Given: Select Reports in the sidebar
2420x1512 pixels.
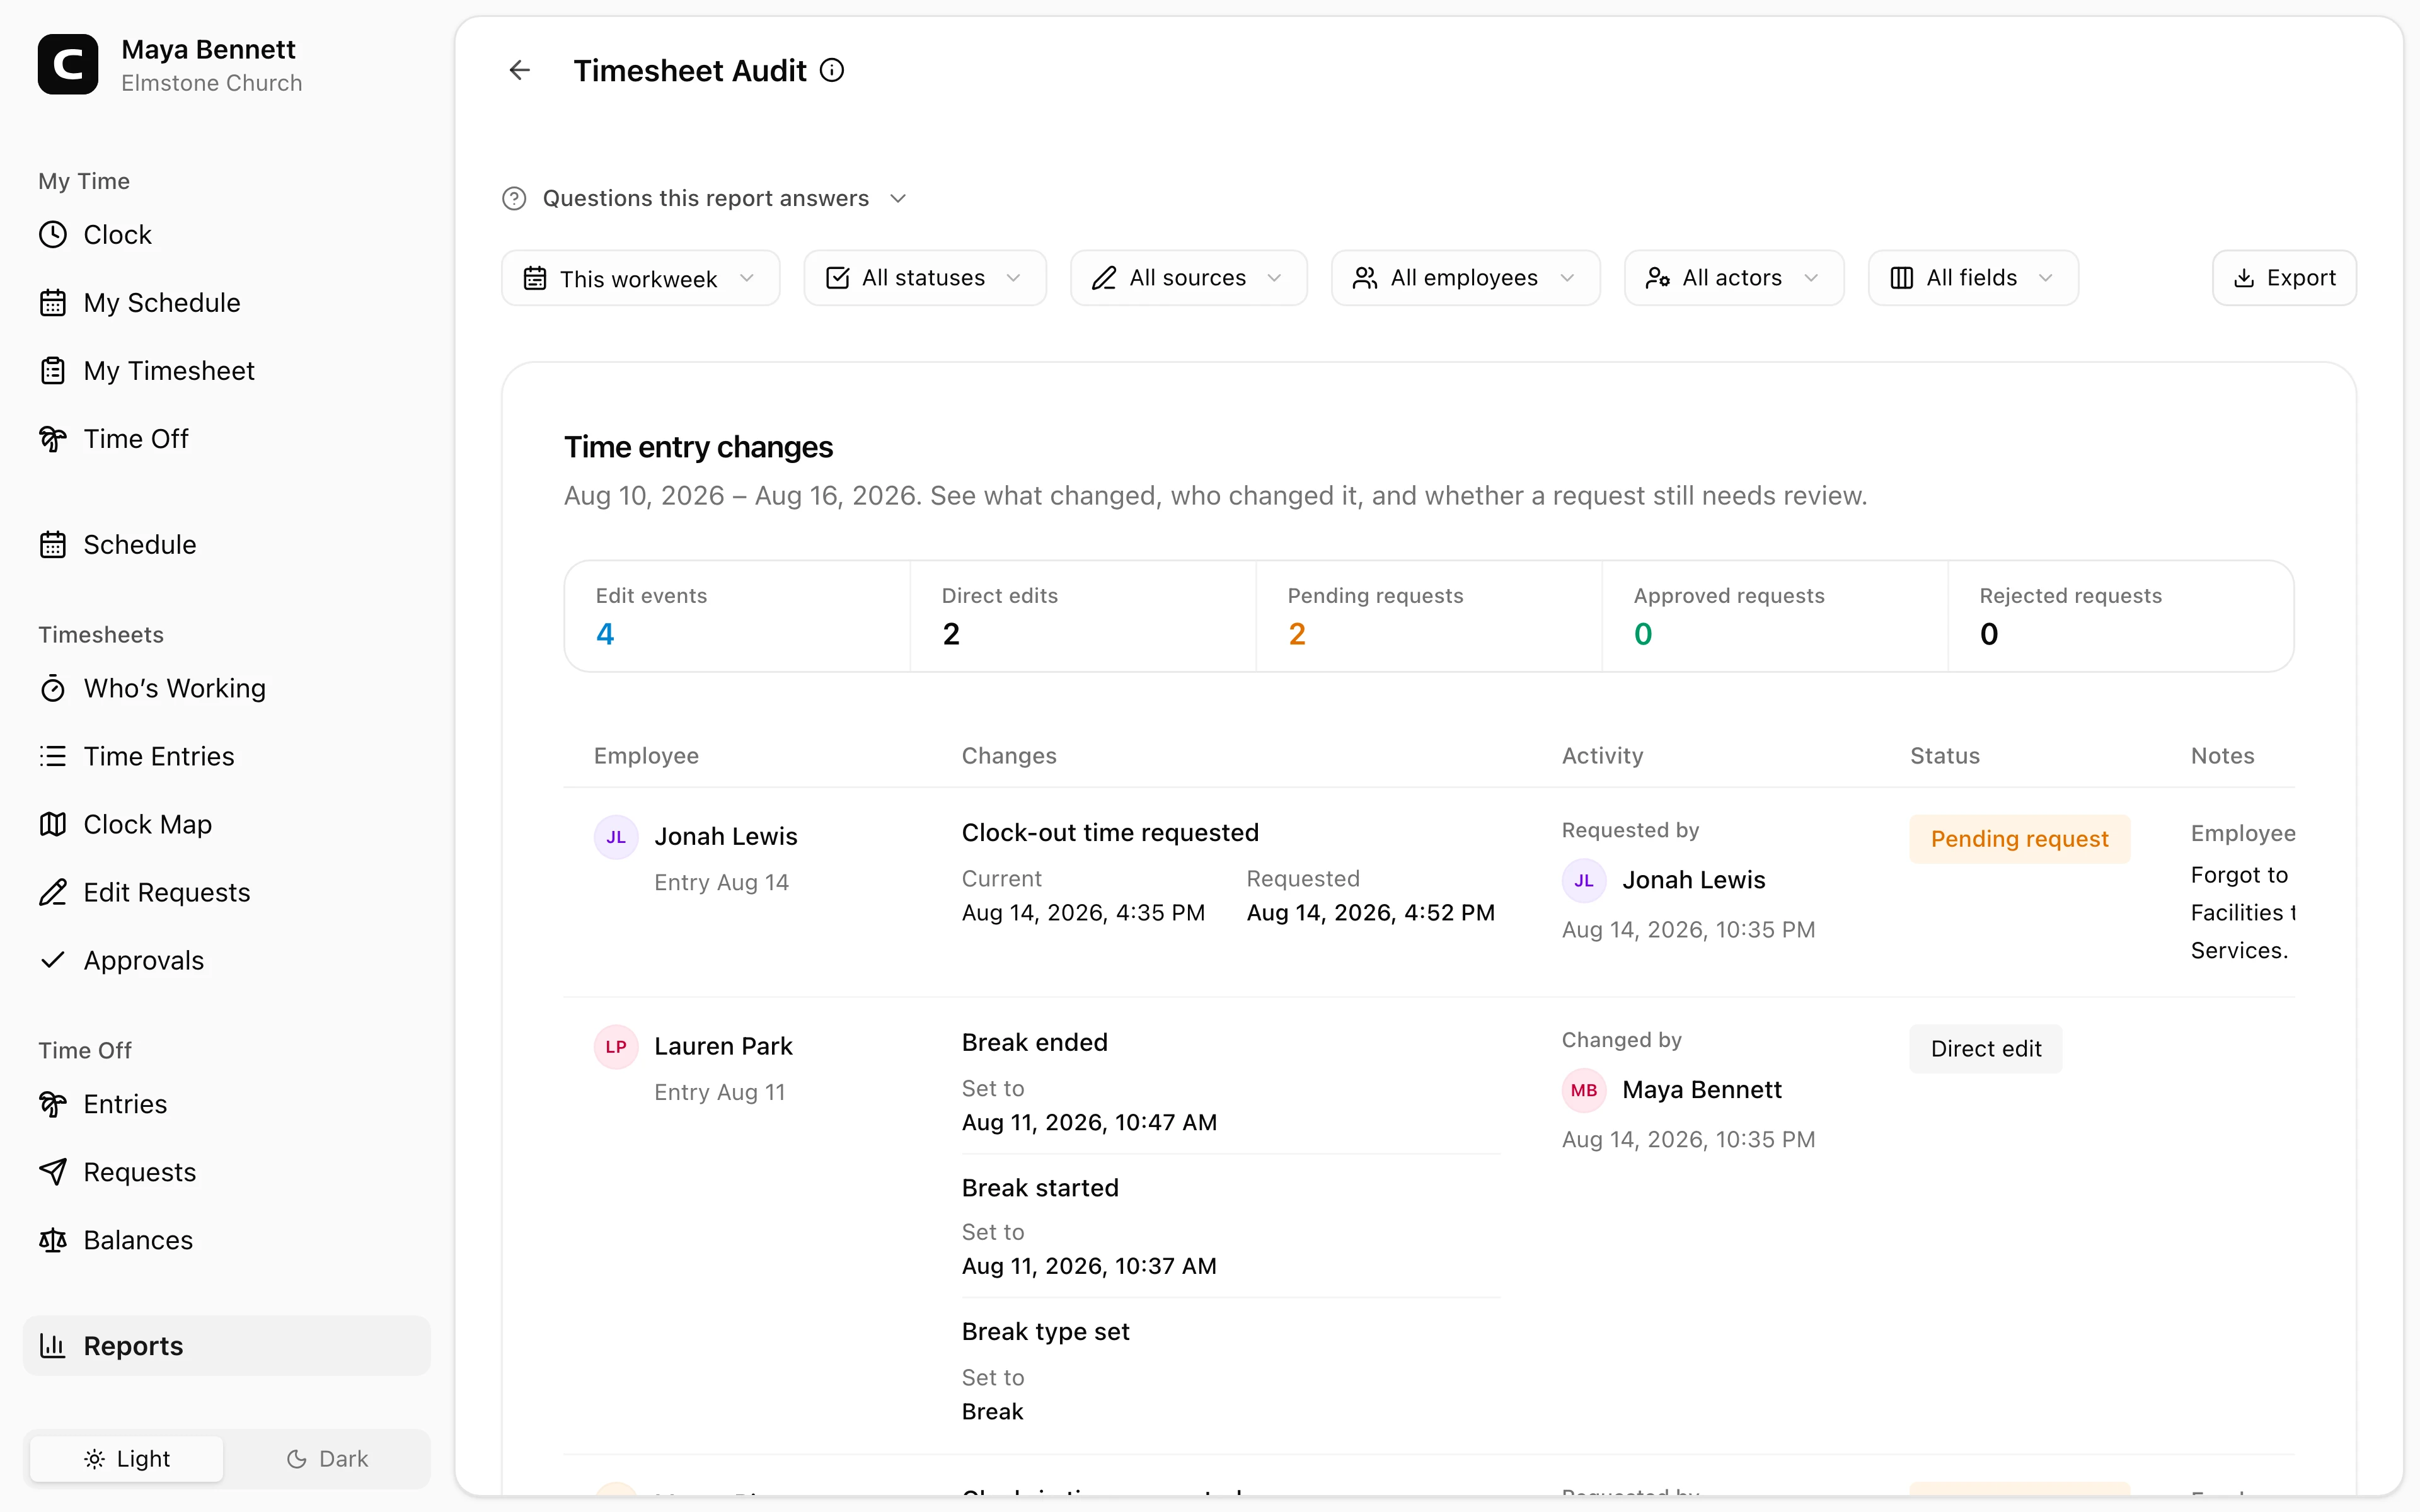Looking at the screenshot, I should coord(227,1346).
